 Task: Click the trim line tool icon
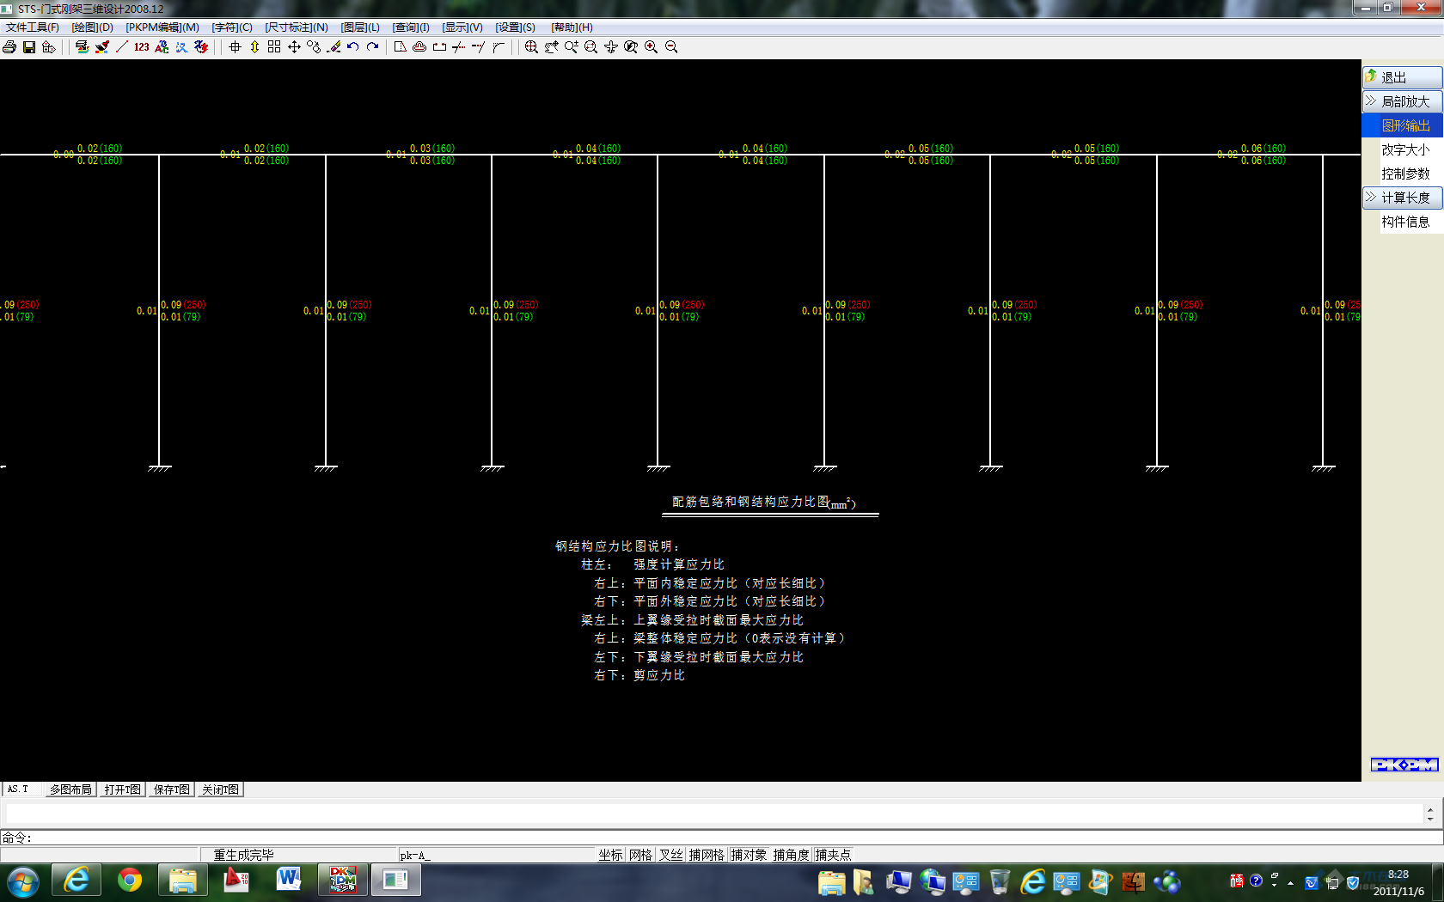point(459,47)
